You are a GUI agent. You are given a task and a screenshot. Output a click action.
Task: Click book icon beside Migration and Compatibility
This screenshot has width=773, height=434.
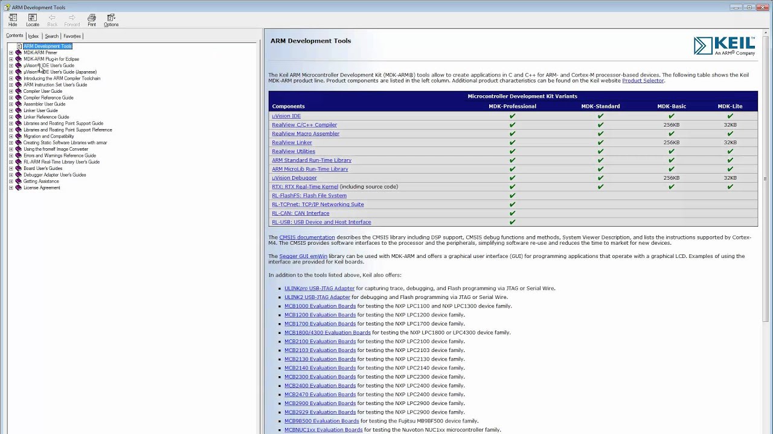pos(18,136)
